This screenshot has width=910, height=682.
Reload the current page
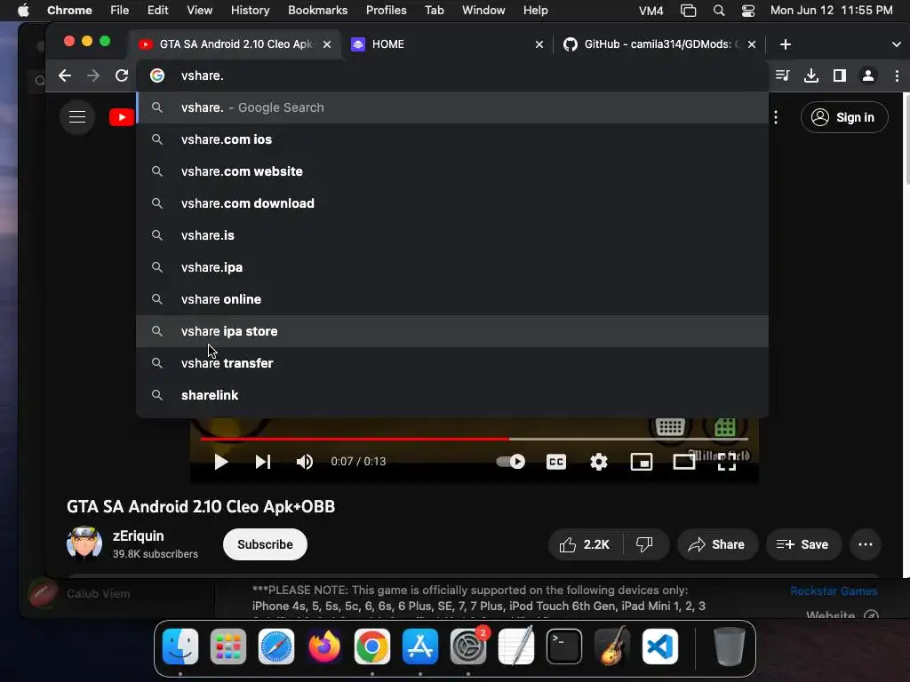[x=121, y=75]
